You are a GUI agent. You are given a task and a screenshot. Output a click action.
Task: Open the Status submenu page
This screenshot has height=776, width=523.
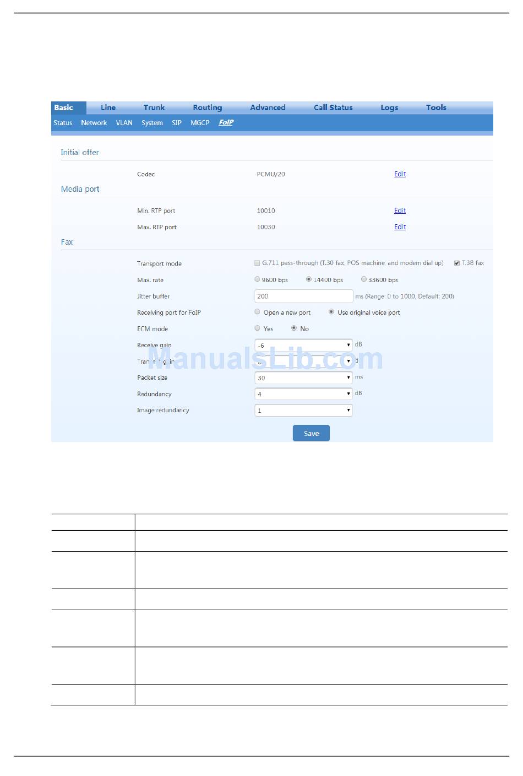(x=63, y=123)
